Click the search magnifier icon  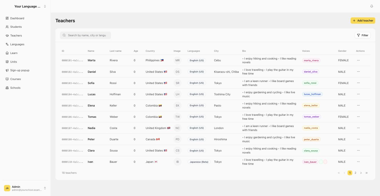tap(64, 35)
